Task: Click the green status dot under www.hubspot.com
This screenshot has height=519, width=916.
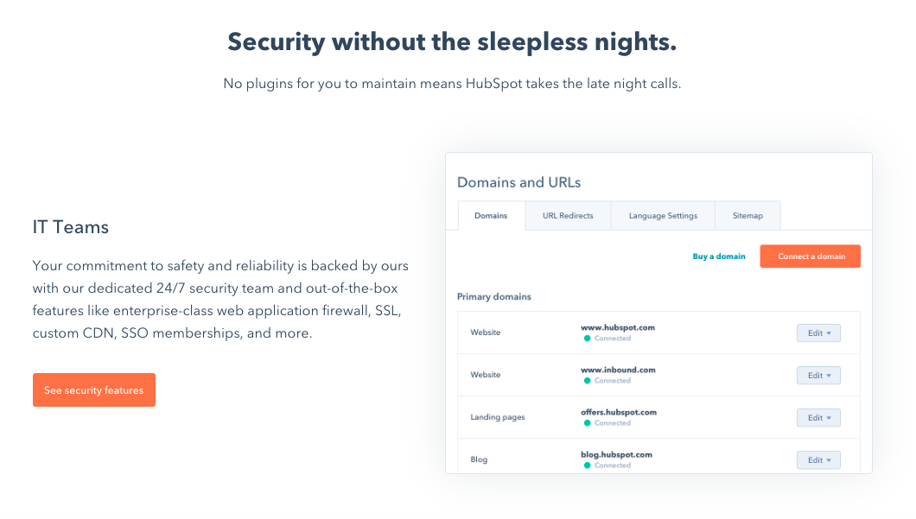Action: point(587,339)
